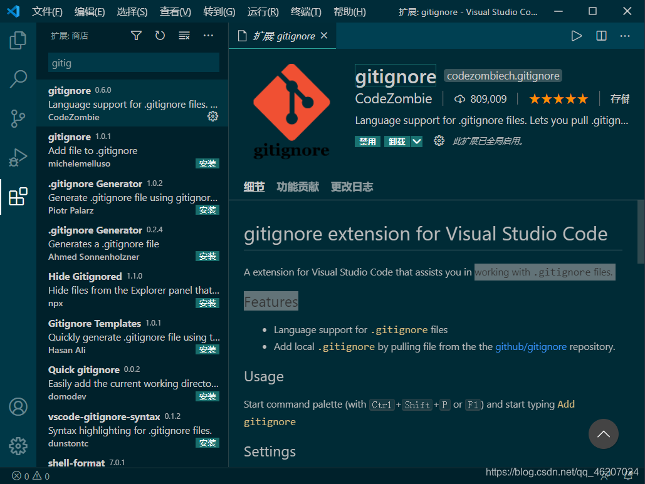Open the 转到(G) menu
This screenshot has width=645, height=484.
[x=219, y=11]
